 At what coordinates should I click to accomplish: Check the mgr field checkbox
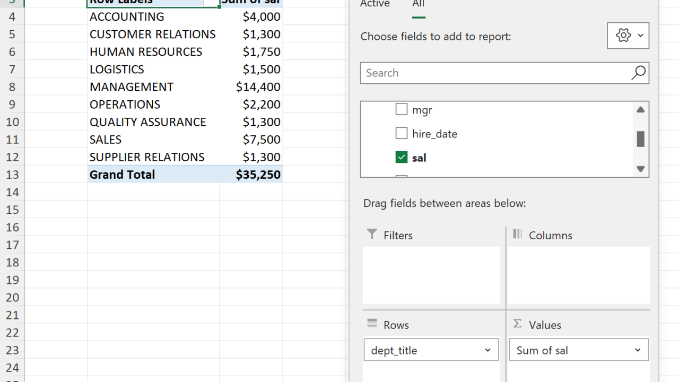pyautogui.click(x=402, y=110)
